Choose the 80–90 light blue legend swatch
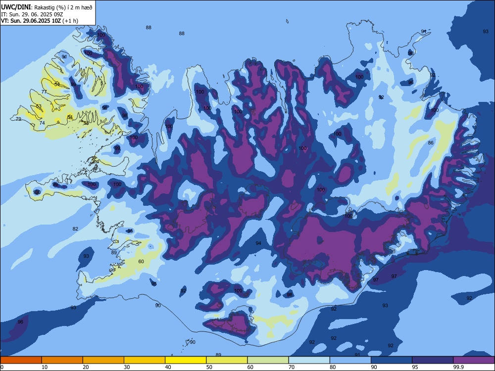Screen dimensions: 495x371 click(350, 360)
